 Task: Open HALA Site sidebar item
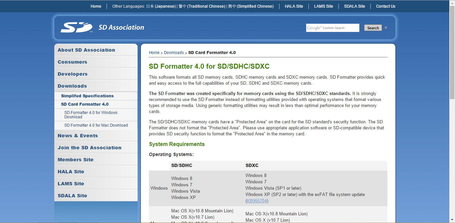coord(96,172)
